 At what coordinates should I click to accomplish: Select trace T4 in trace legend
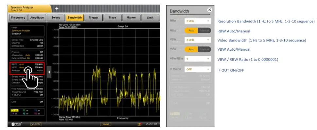(x=14, y=113)
